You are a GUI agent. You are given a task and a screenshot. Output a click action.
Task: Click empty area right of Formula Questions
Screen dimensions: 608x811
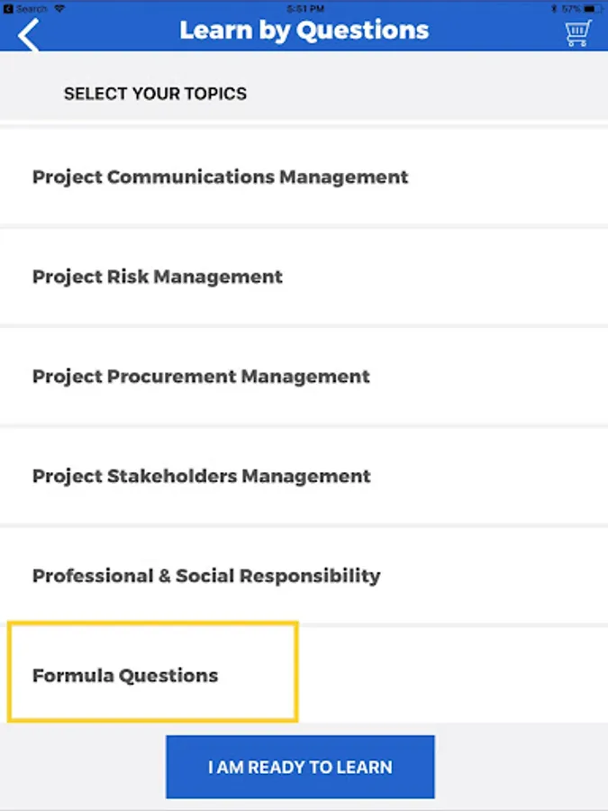[450, 675]
